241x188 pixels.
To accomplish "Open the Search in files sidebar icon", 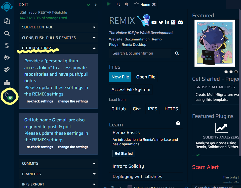I will pos(7,33).
